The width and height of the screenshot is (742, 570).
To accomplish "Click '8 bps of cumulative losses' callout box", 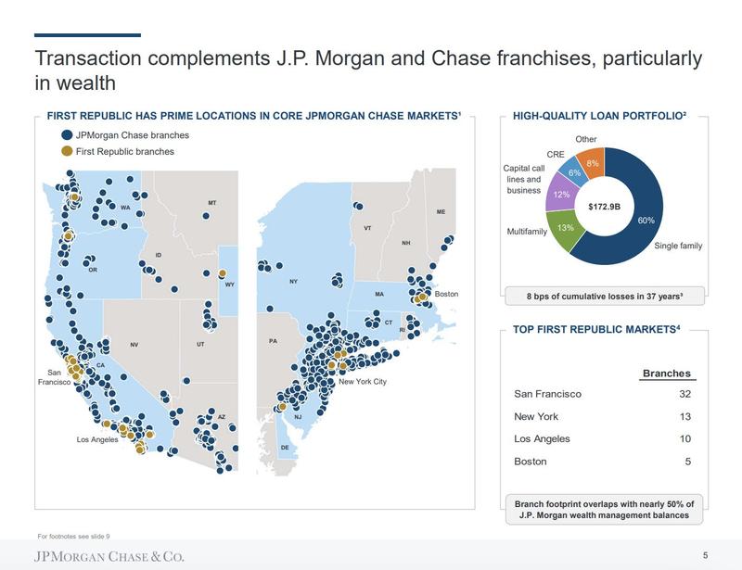I will [x=605, y=296].
